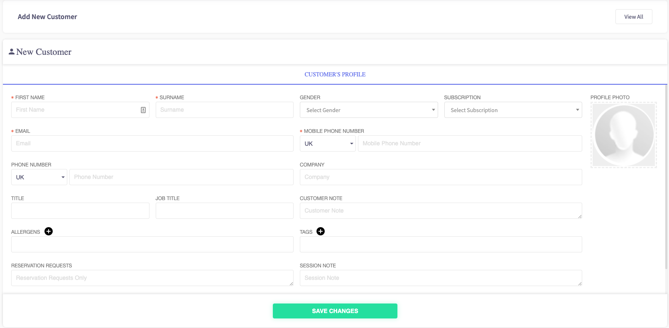The width and height of the screenshot is (669, 328).
Task: Click the Title input field
Action: coord(80,211)
